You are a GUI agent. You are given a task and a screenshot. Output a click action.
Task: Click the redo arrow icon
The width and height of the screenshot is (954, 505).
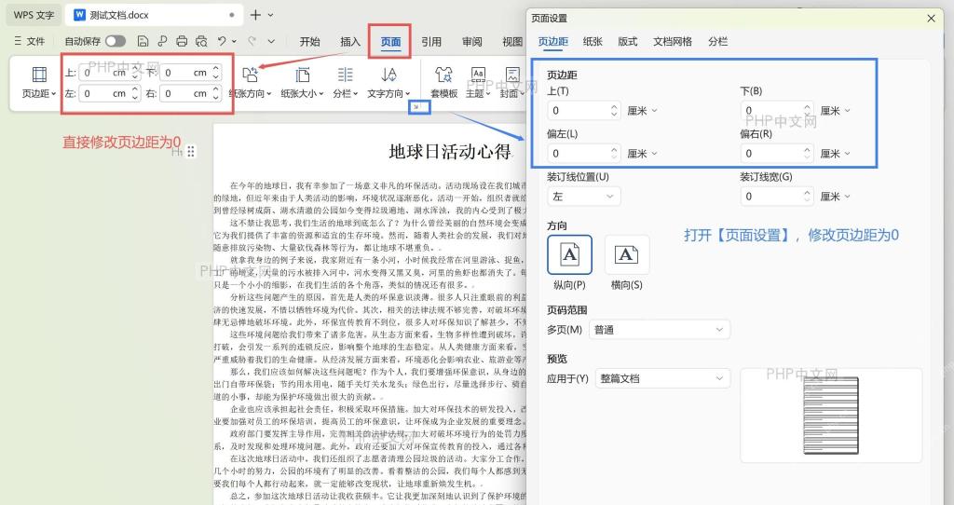pos(252,41)
